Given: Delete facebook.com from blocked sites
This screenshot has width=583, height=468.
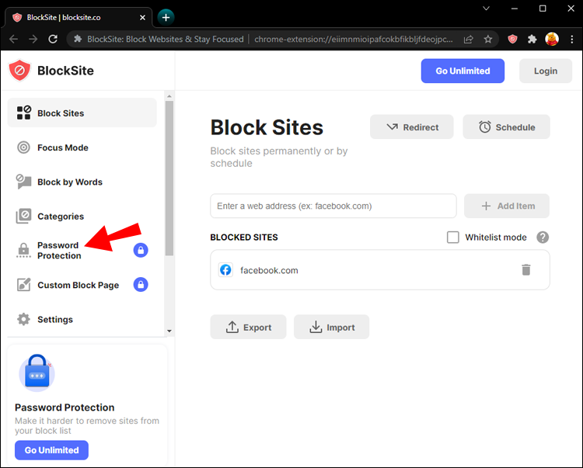Looking at the screenshot, I should point(526,270).
